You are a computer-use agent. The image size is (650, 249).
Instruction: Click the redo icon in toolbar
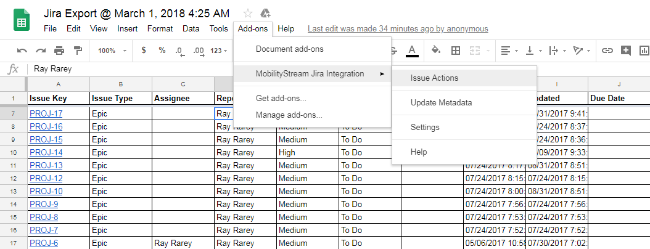coord(41,51)
